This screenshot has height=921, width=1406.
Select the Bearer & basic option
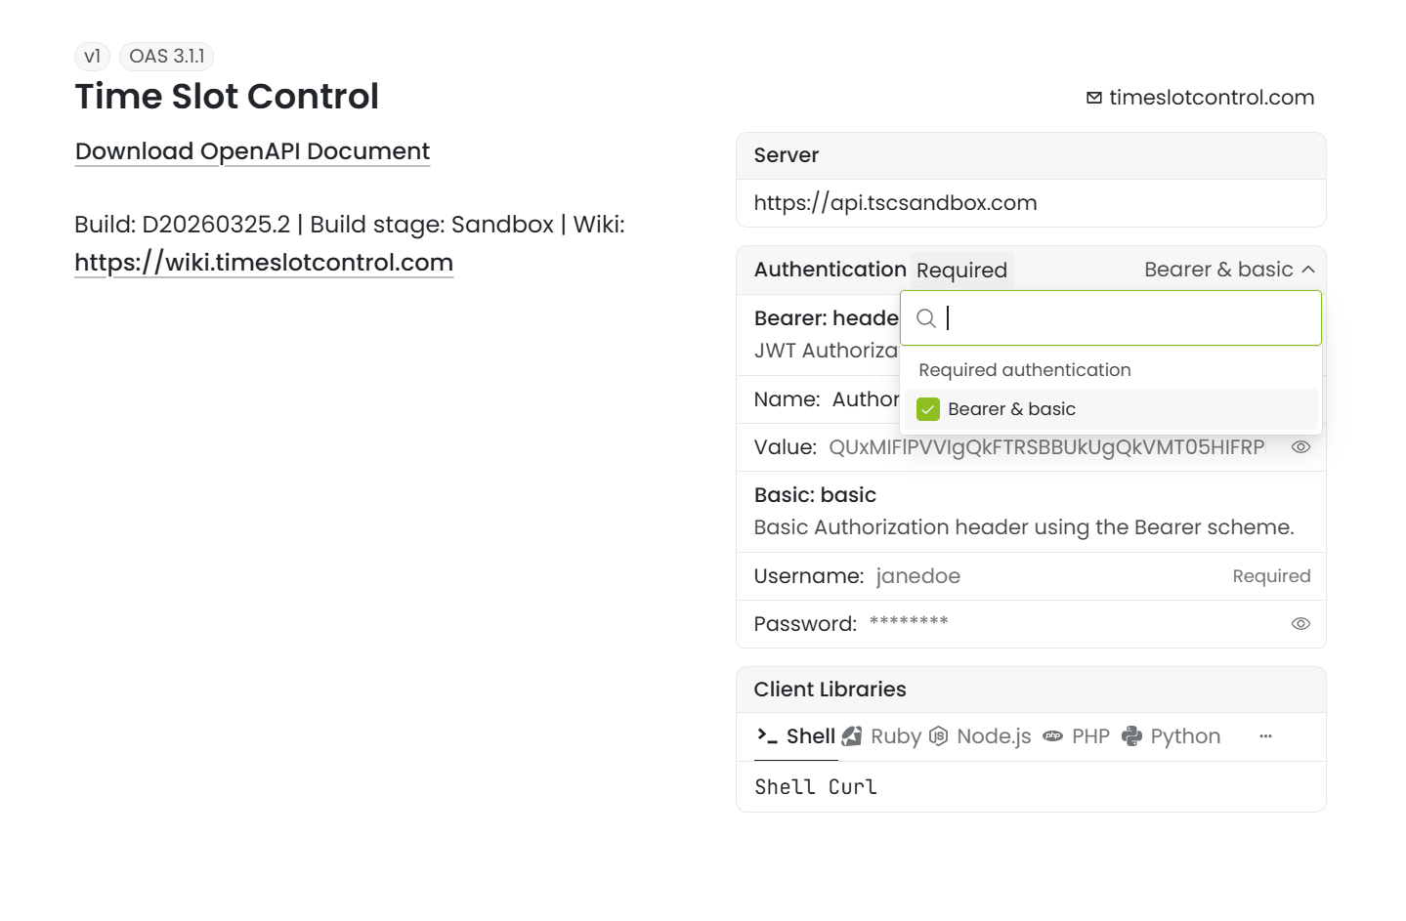(x=1011, y=409)
